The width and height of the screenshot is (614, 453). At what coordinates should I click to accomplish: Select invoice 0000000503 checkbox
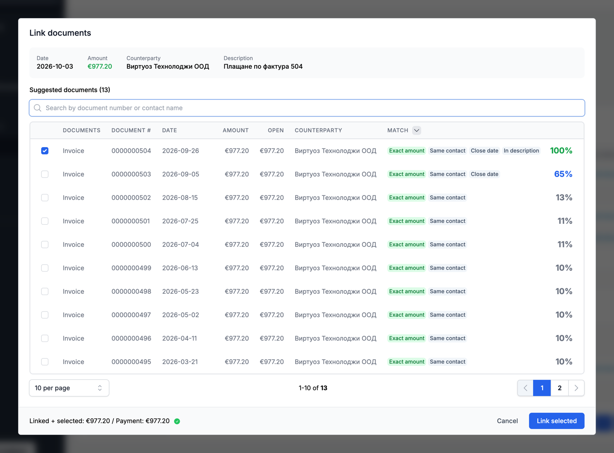(45, 174)
